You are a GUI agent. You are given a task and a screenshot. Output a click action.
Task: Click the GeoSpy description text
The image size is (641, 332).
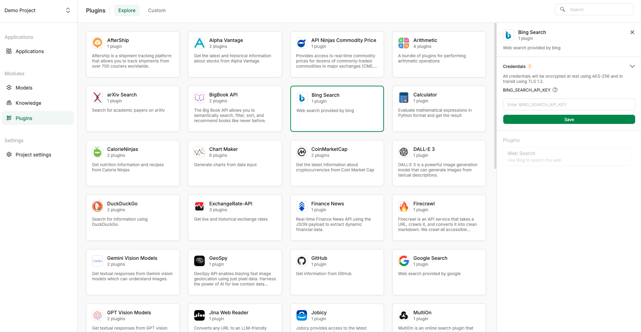(x=235, y=279)
